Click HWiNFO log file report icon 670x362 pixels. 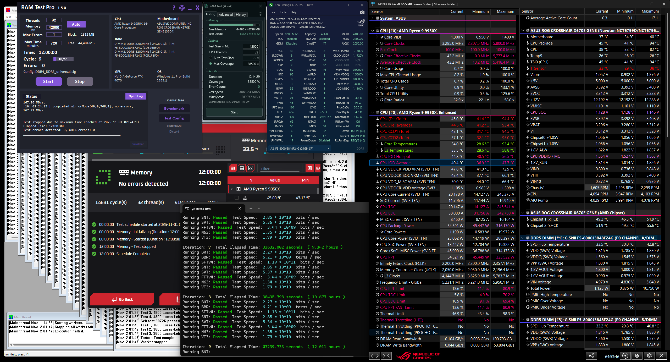(637, 356)
